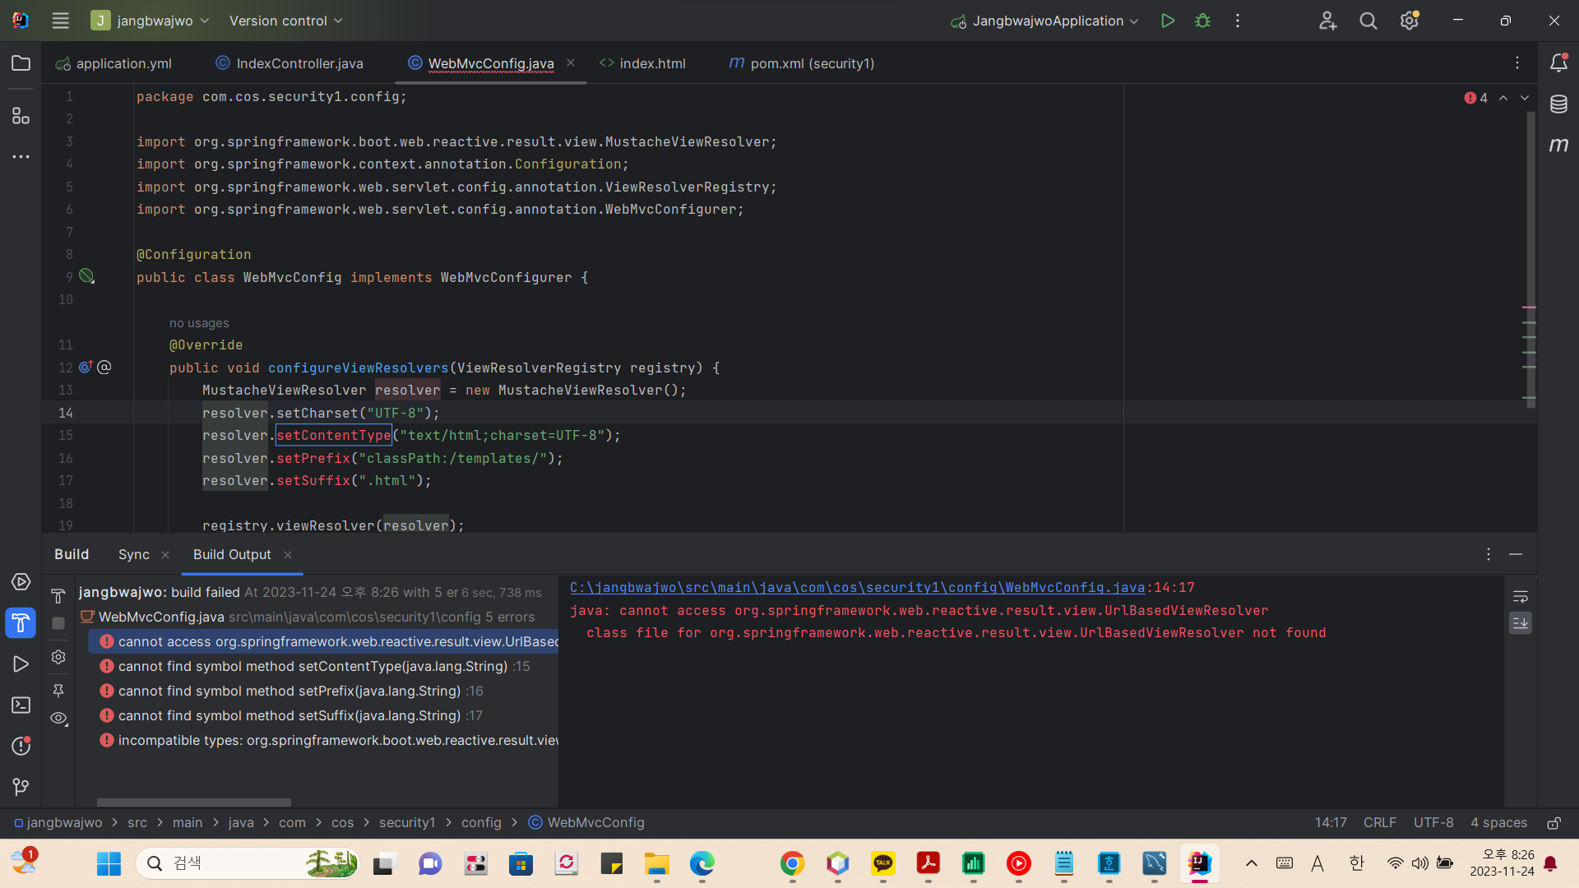
Task: Select the Build tool window hammer
Action: coord(21,623)
